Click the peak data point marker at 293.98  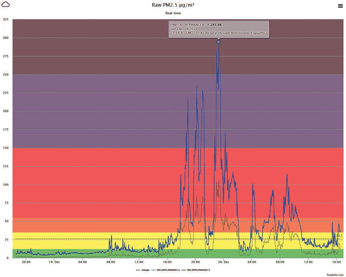[219, 42]
